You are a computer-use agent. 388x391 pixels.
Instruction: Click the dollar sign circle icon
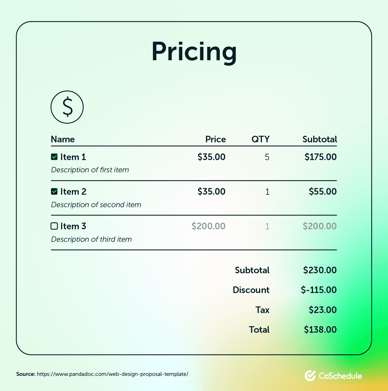[67, 107]
